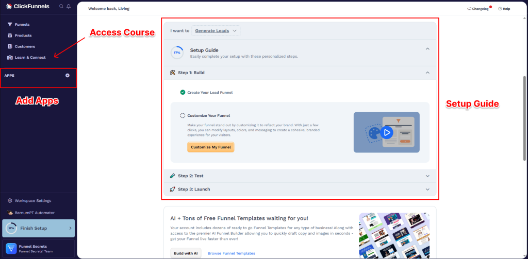Click the BarnumPT Automator avatar
The width and height of the screenshot is (528, 259).
point(10,213)
